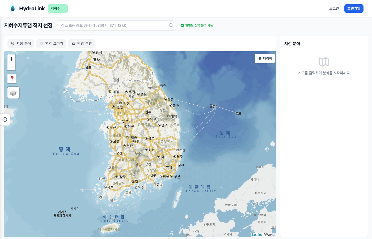Click the HydroLink water drop logo
Screen dimensions: 372x239
[12, 8]
